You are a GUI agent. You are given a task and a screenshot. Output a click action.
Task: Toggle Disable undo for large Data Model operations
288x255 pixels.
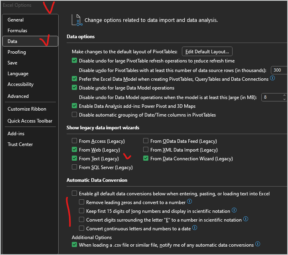(x=74, y=88)
